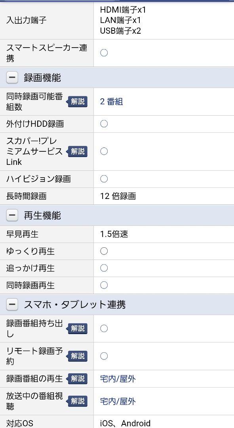The width and height of the screenshot is (234, 428).
Task: Click circle mark for ハイビジョン録画
Action: (104, 179)
